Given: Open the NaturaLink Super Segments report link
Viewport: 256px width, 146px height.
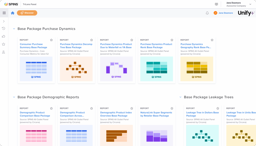Looking at the screenshot, I should [x=156, y=114].
